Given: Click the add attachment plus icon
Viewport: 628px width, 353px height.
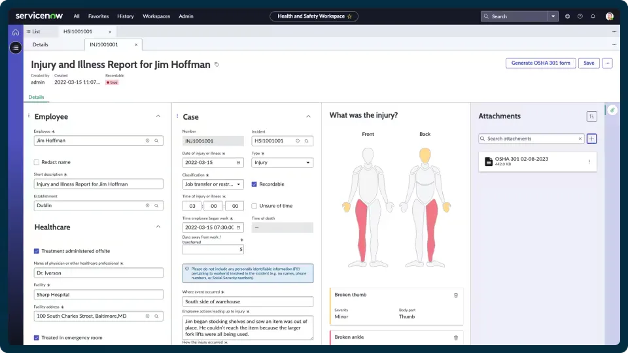Looking at the screenshot, I should (591, 139).
